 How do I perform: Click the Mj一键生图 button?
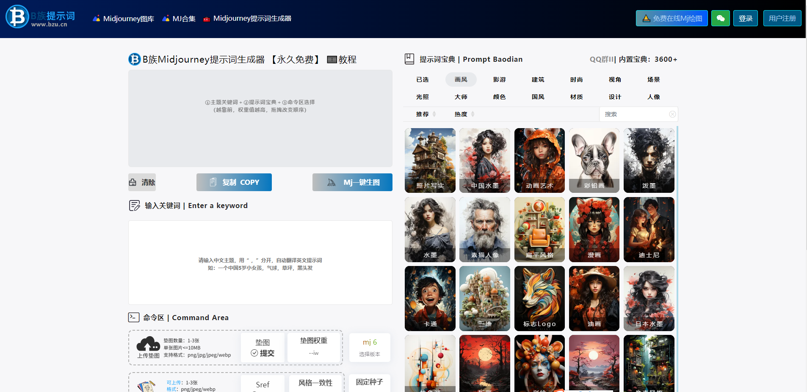[352, 182]
